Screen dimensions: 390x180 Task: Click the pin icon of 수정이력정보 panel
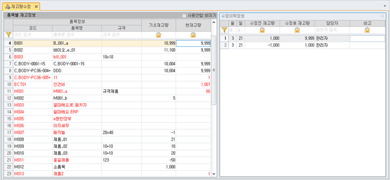[x=383, y=16]
